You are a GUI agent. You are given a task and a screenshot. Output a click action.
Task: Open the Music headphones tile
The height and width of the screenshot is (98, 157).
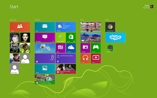coord(85,58)
